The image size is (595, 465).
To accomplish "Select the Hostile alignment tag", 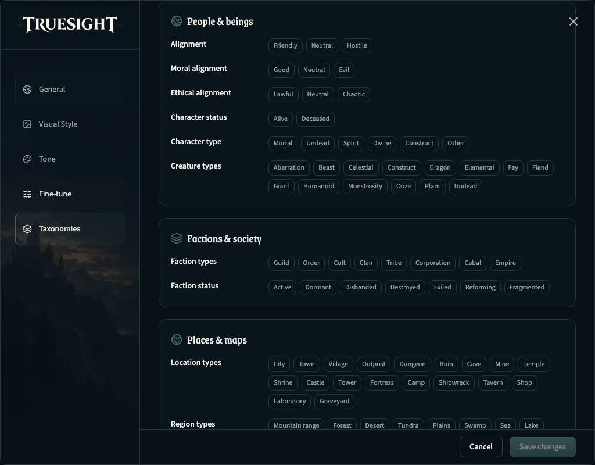I will (357, 45).
